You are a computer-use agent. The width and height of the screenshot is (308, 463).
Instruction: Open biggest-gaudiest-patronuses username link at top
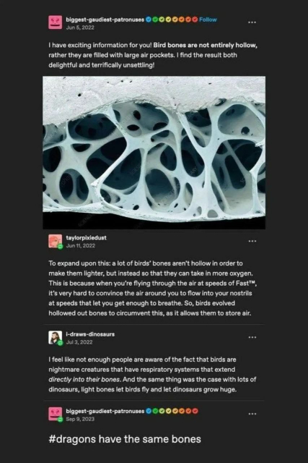click(105, 20)
